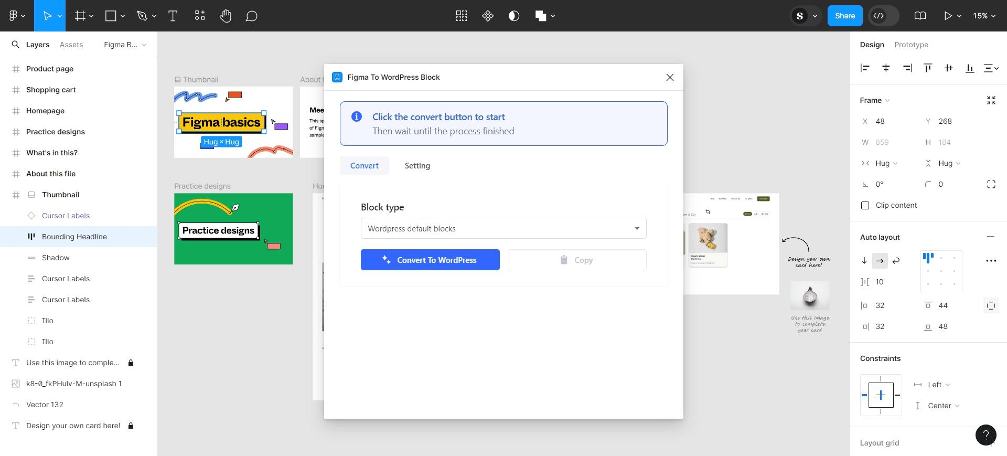Click the Use as mask icon
This screenshot has width=1007, height=456.
pyautogui.click(x=514, y=16)
